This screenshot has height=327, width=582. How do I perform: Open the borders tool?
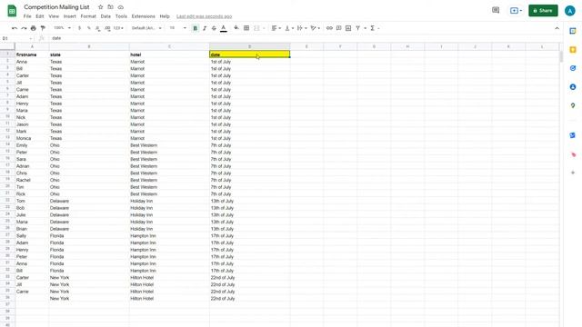click(x=246, y=28)
